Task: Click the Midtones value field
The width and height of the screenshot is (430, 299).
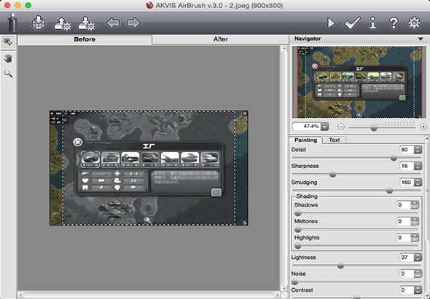Action: coord(404,221)
